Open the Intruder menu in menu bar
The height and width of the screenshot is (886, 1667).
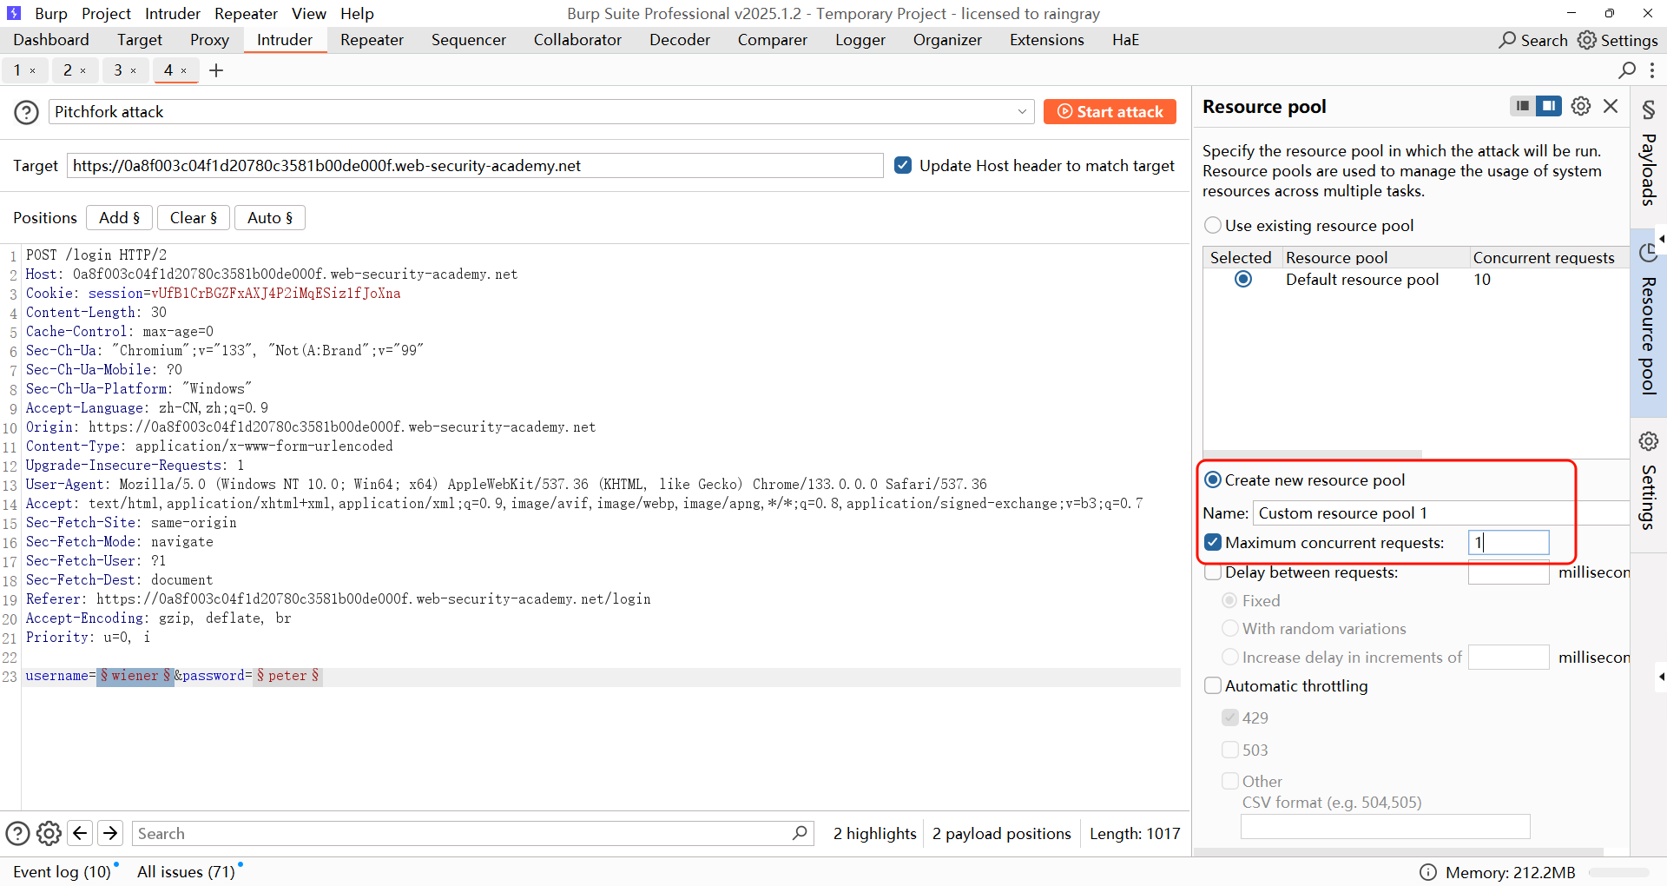(172, 14)
